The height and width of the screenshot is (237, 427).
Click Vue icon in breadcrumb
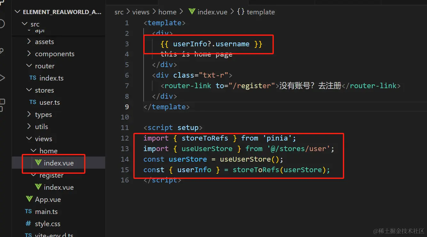coord(192,12)
